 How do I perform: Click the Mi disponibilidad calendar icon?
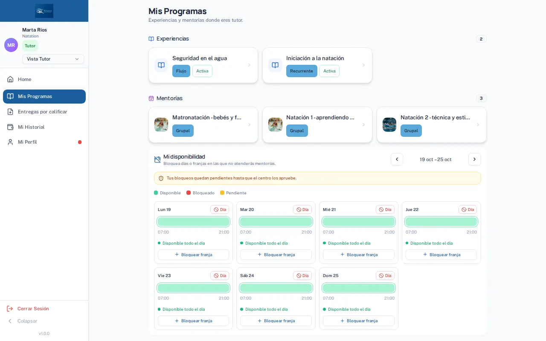click(x=157, y=159)
